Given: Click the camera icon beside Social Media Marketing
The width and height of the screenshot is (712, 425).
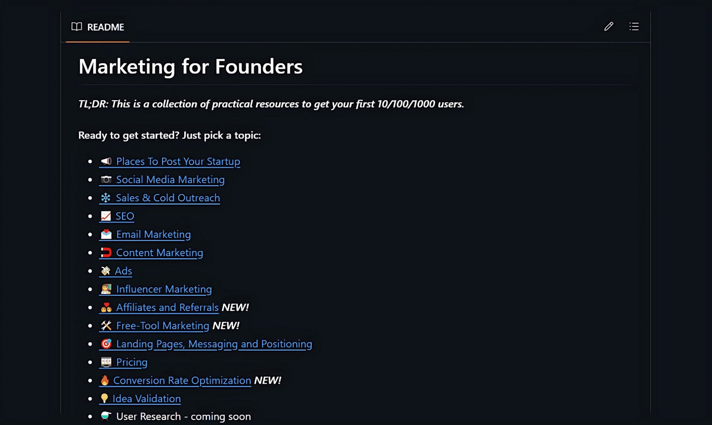Looking at the screenshot, I should (x=106, y=179).
